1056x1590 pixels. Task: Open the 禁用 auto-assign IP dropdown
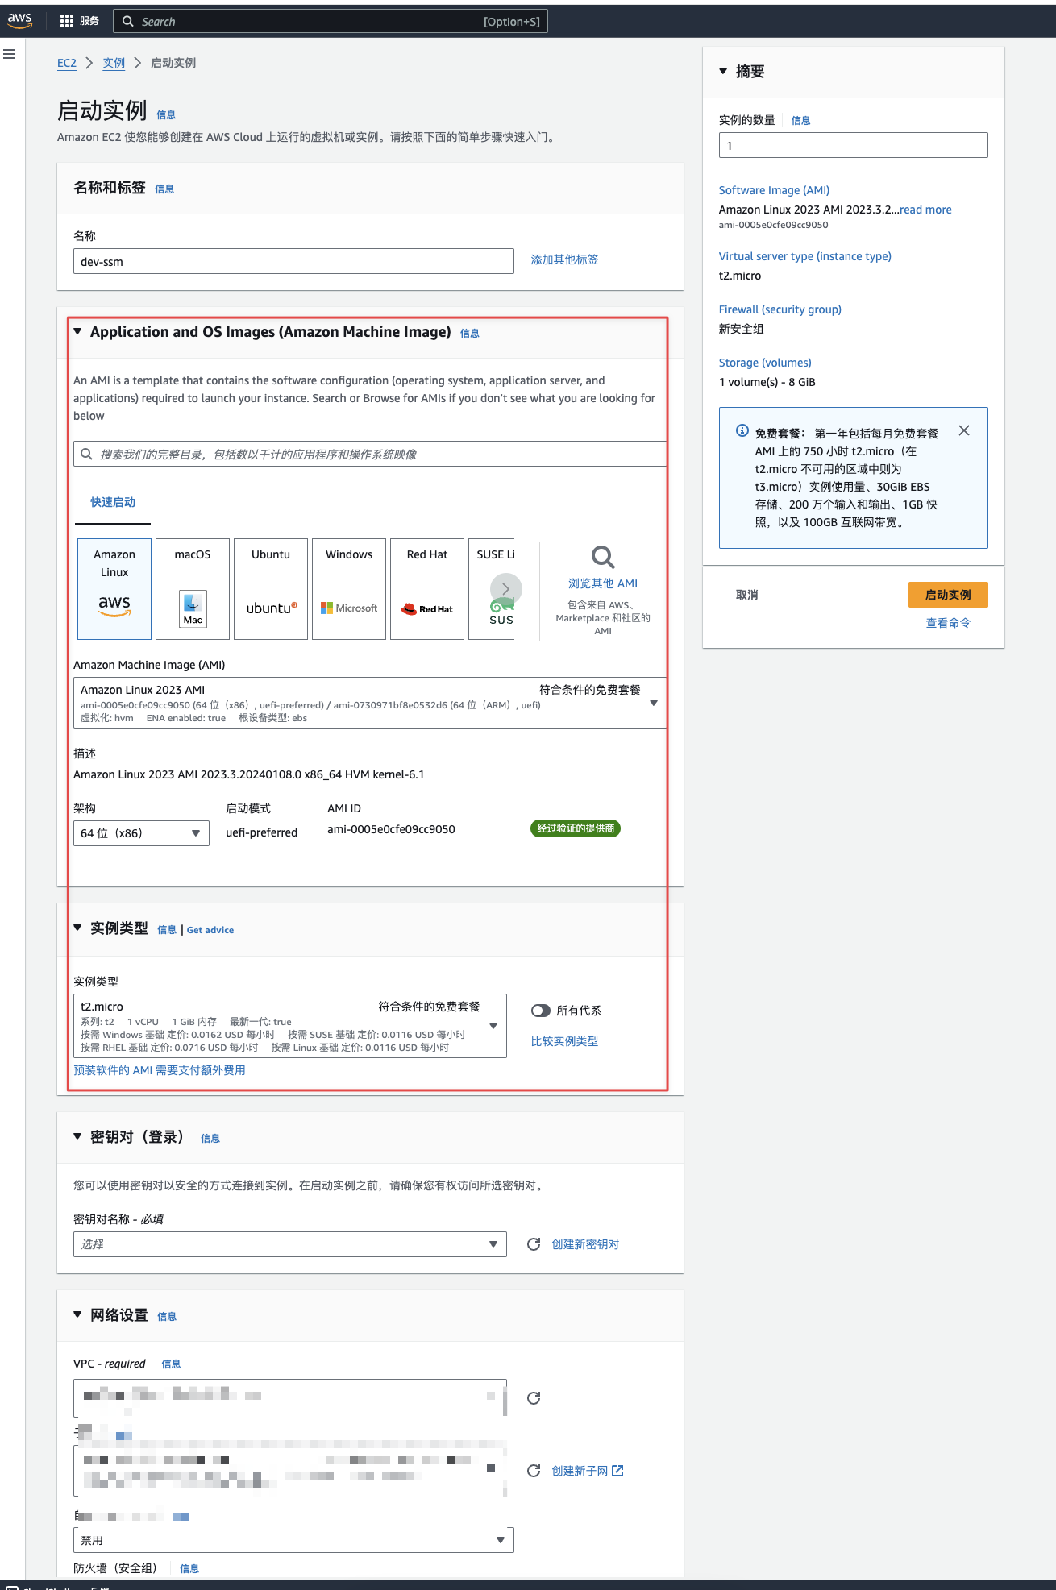pyautogui.click(x=293, y=1540)
